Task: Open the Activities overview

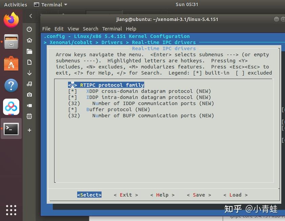Action: pos(16,4)
